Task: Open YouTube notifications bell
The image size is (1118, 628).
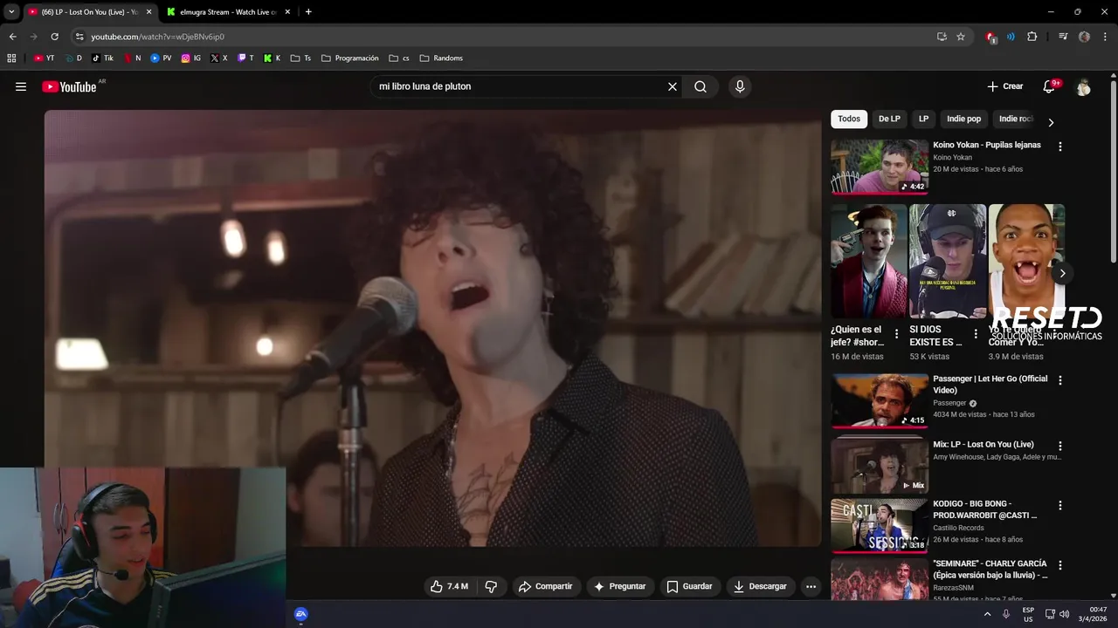Action: click(1050, 86)
